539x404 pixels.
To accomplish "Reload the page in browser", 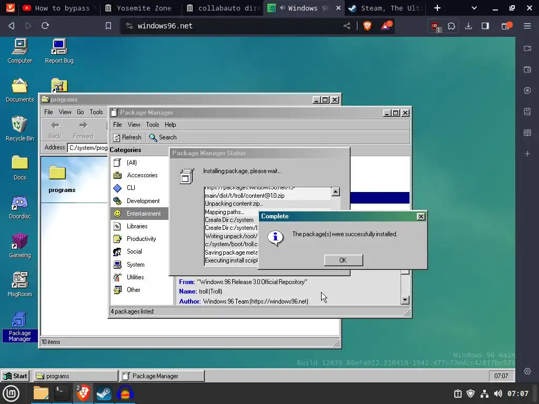I will coord(45,26).
